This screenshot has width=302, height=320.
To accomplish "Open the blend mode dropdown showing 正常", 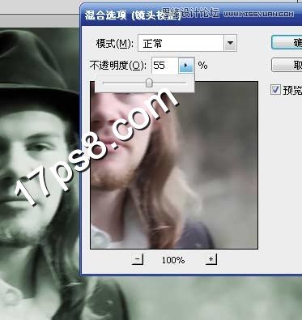I will (x=187, y=43).
